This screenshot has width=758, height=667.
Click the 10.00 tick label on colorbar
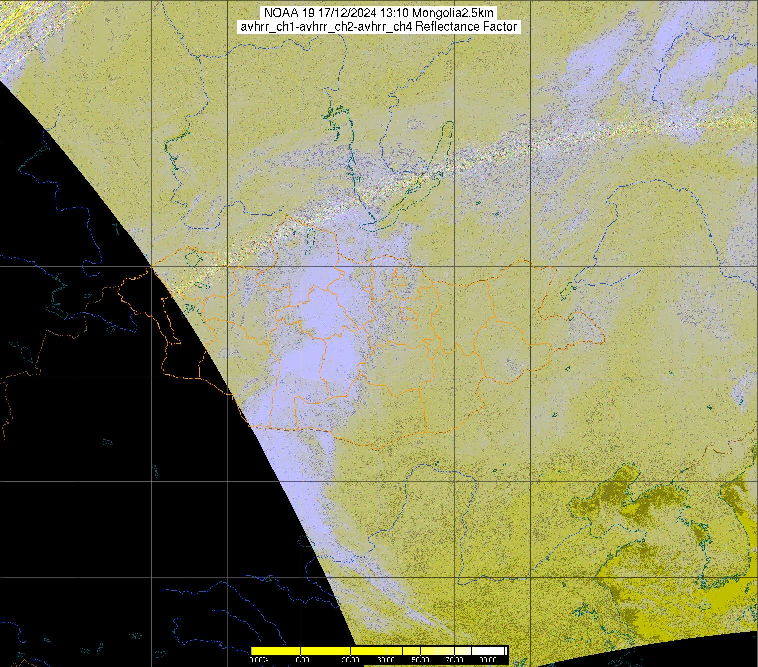click(x=300, y=660)
